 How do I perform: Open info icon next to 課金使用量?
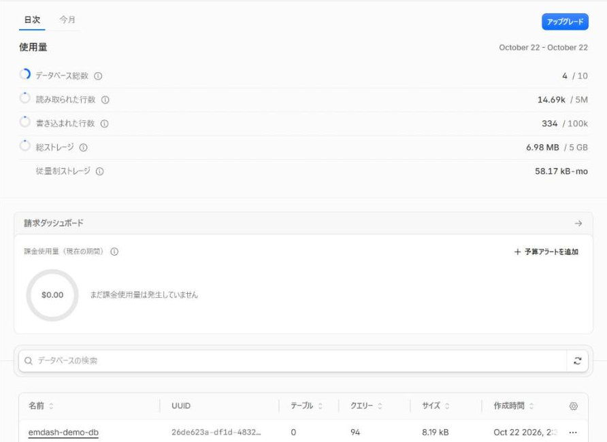click(114, 252)
